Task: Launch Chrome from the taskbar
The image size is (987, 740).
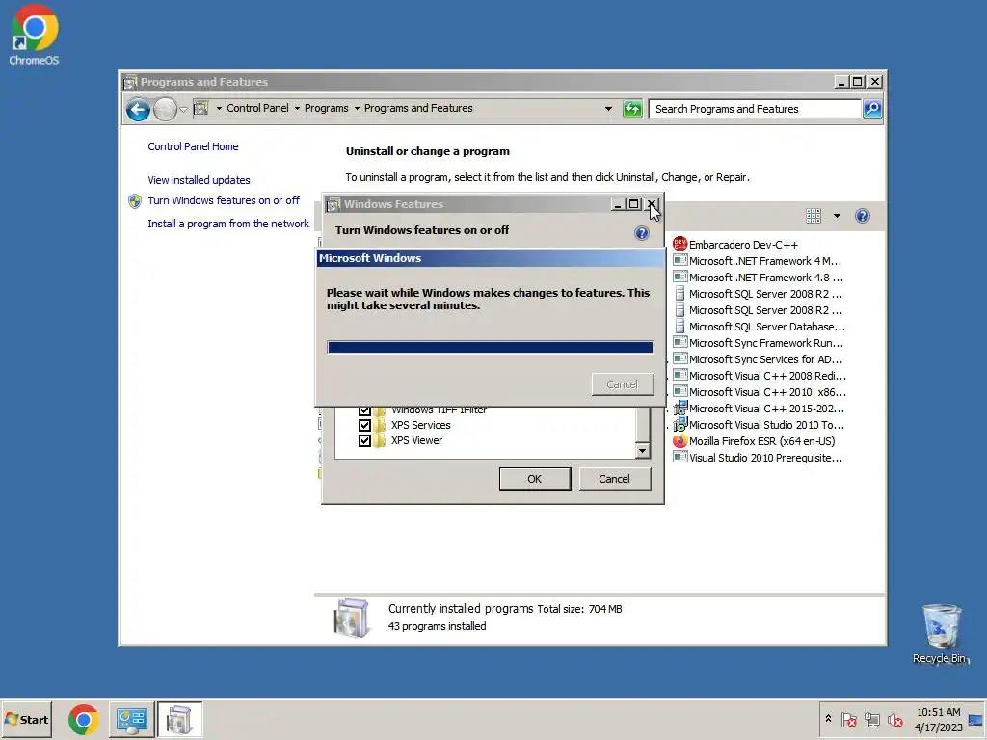Action: pos(83,719)
